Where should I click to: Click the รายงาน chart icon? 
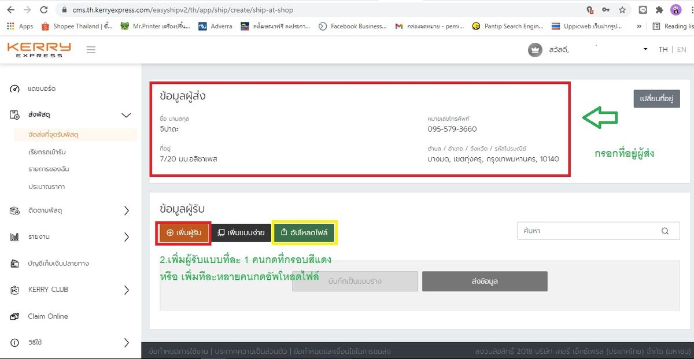pyautogui.click(x=15, y=237)
